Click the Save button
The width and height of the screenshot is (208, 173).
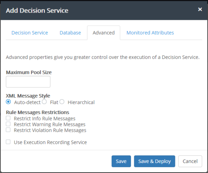tap(121, 161)
